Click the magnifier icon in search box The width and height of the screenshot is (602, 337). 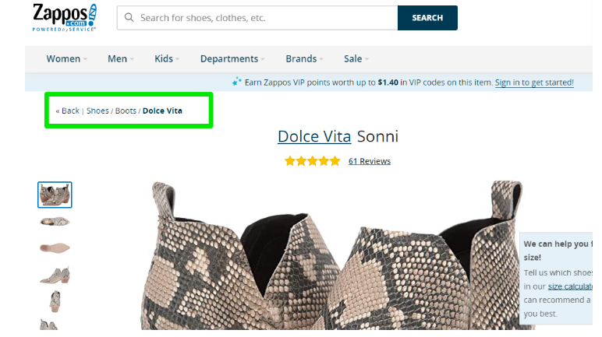point(129,18)
